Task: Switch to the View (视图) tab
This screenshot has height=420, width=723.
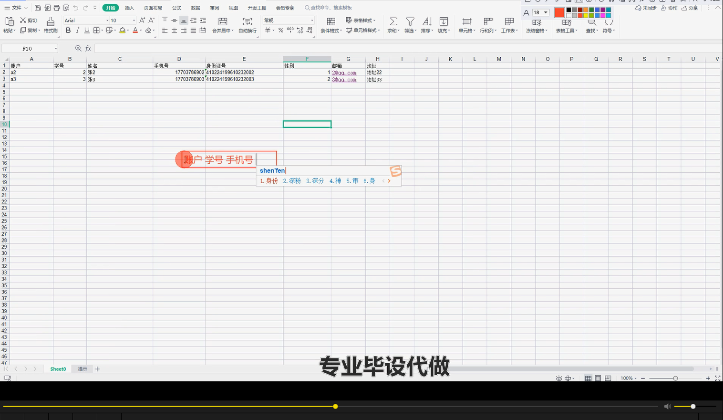Action: (233, 8)
